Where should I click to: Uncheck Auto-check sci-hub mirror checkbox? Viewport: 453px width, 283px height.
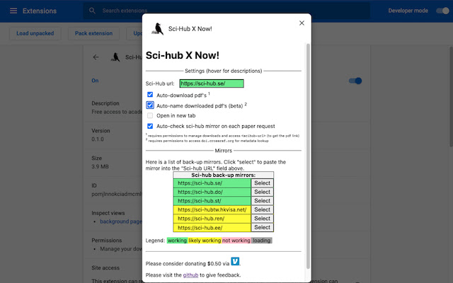pos(150,126)
